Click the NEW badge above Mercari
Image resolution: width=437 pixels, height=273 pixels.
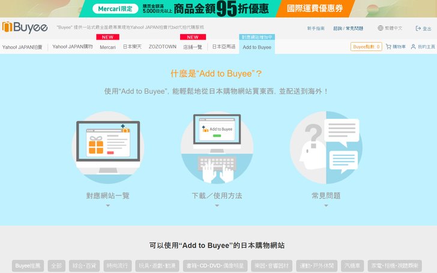[107, 37]
